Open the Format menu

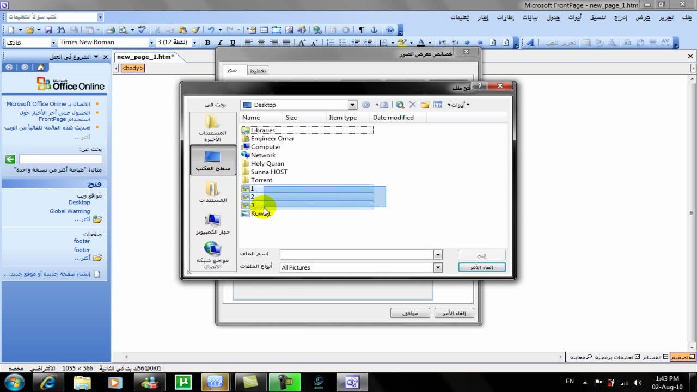pyautogui.click(x=598, y=17)
